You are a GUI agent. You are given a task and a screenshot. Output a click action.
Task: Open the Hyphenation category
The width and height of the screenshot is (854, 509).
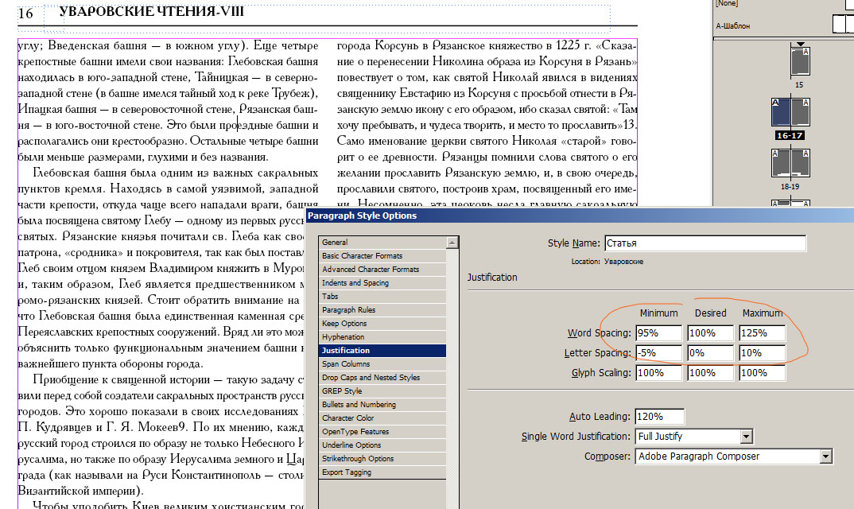click(x=382, y=336)
